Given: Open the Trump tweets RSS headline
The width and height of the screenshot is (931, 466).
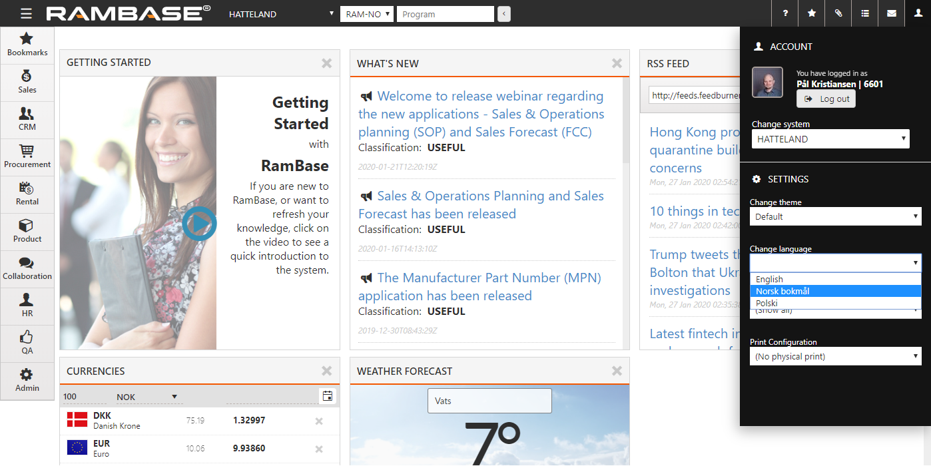Looking at the screenshot, I should click(695, 272).
